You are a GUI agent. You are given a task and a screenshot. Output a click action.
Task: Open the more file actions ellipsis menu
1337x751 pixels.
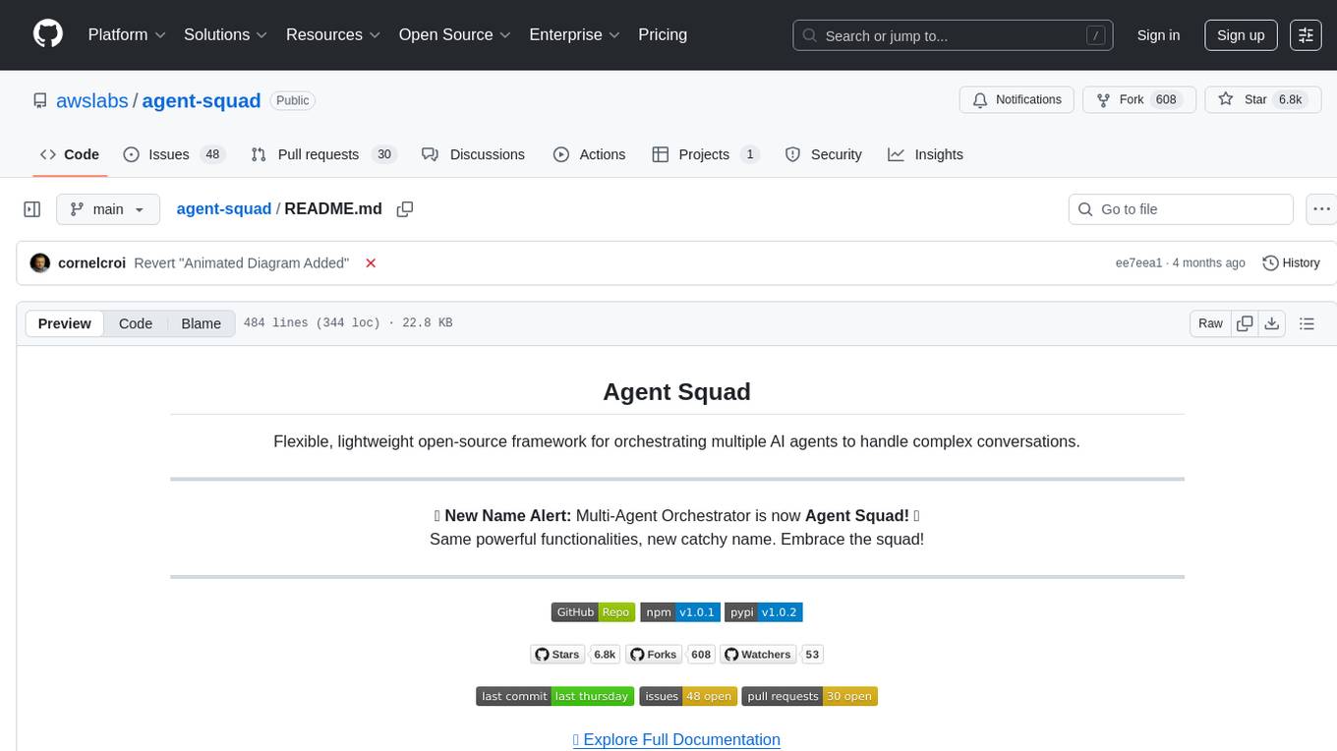click(1322, 209)
